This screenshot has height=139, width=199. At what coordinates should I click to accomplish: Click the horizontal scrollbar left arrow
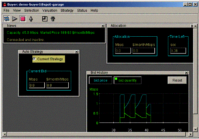tap(5, 134)
